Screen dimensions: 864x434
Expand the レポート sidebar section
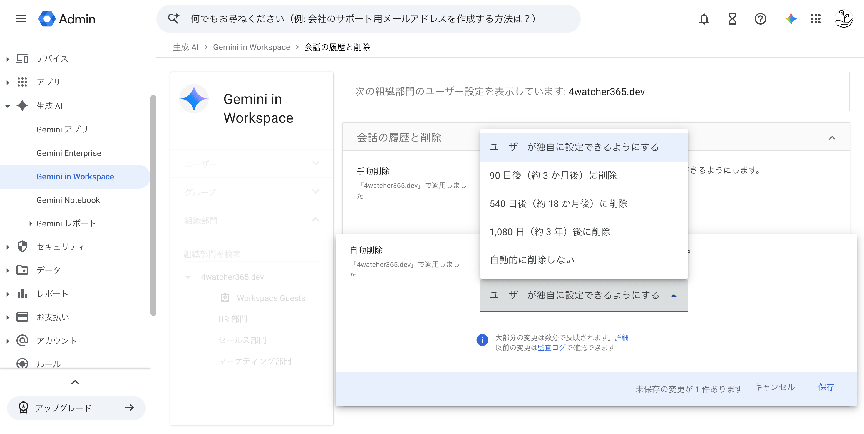[x=7, y=294]
